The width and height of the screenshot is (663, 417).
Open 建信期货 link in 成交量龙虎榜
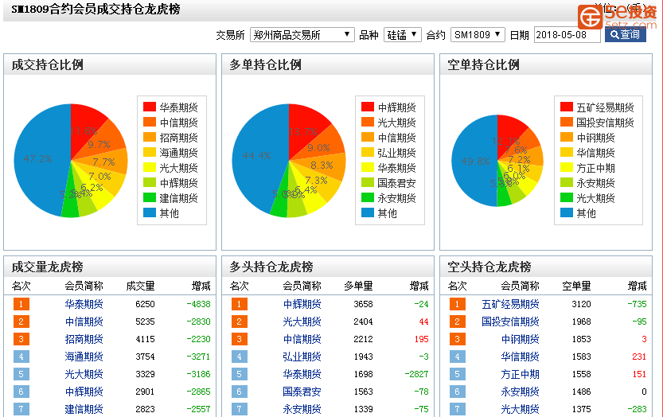point(84,409)
